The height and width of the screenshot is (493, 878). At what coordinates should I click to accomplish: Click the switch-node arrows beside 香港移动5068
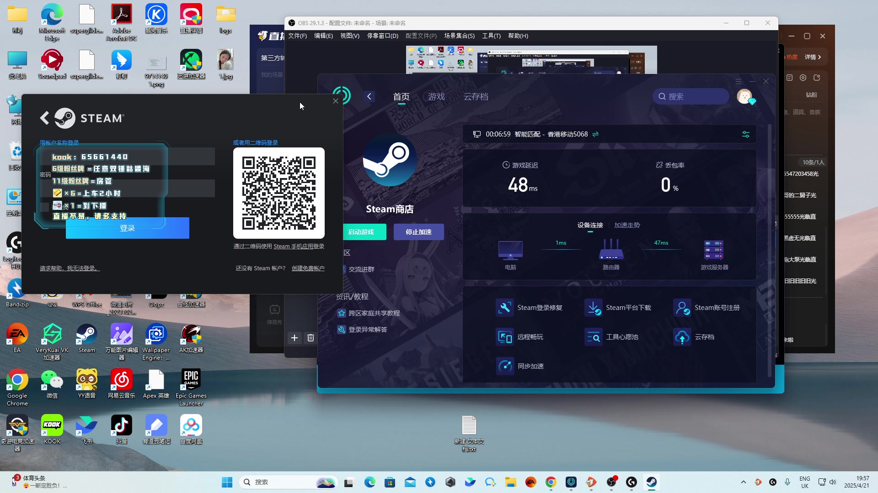coord(595,134)
